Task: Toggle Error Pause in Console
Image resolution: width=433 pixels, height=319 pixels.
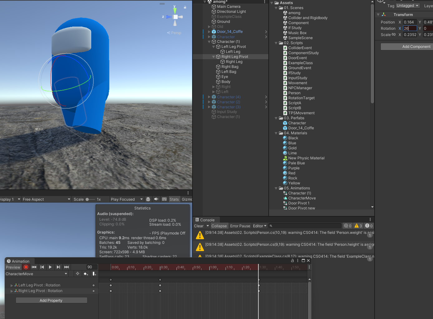Action: click(240, 226)
